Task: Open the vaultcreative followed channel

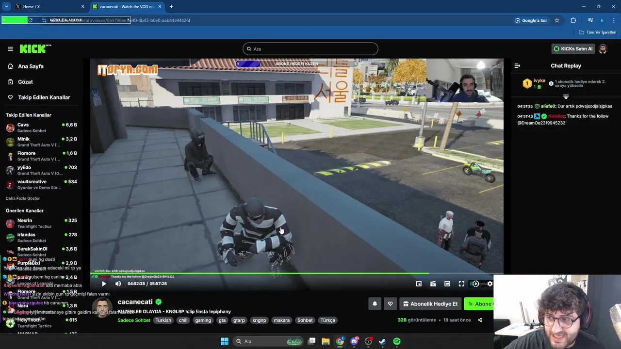Action: [41, 184]
